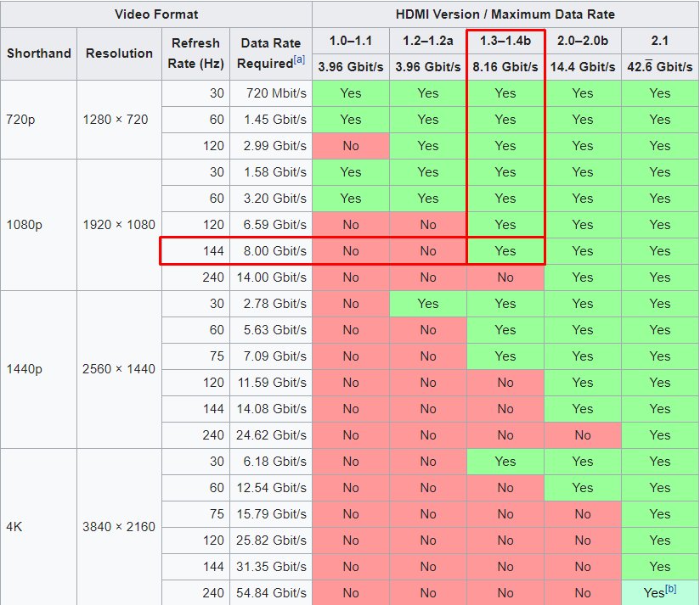Click the 1.2–1.2a 'Yes' in 2.78 Gbit/s row
The height and width of the screenshot is (605, 700).
428,304
